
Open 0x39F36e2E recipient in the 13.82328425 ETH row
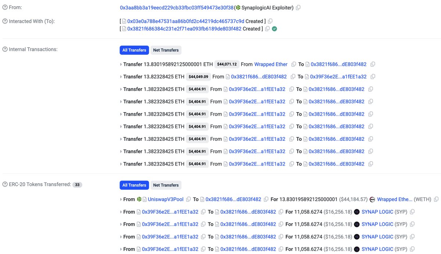tap(338, 77)
